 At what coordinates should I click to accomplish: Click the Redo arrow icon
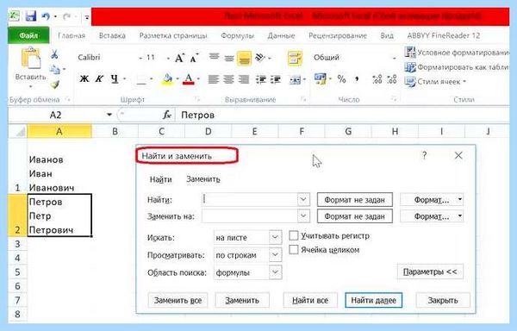(66, 16)
